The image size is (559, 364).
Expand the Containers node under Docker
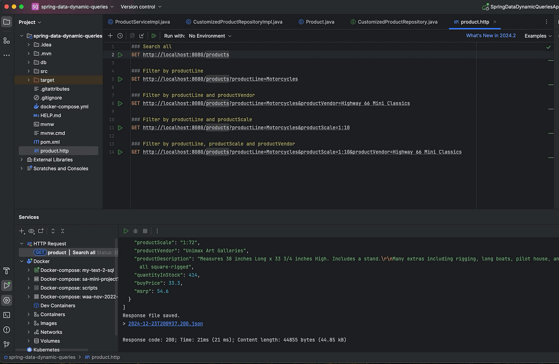pos(28,314)
